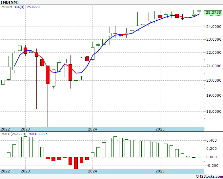Viewport: 223px width, 179px height.
Task: Click the MA(3) indicator label
Action: pos(20,7)
